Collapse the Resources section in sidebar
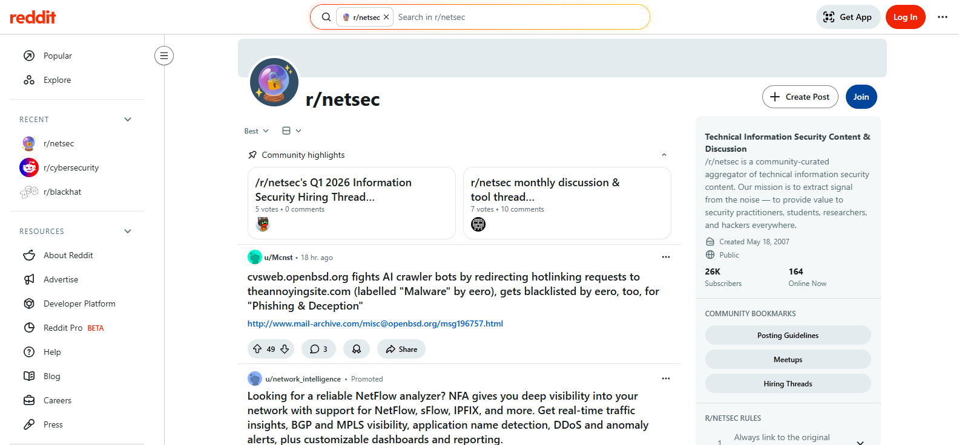This screenshot has width=959, height=445. pos(128,231)
